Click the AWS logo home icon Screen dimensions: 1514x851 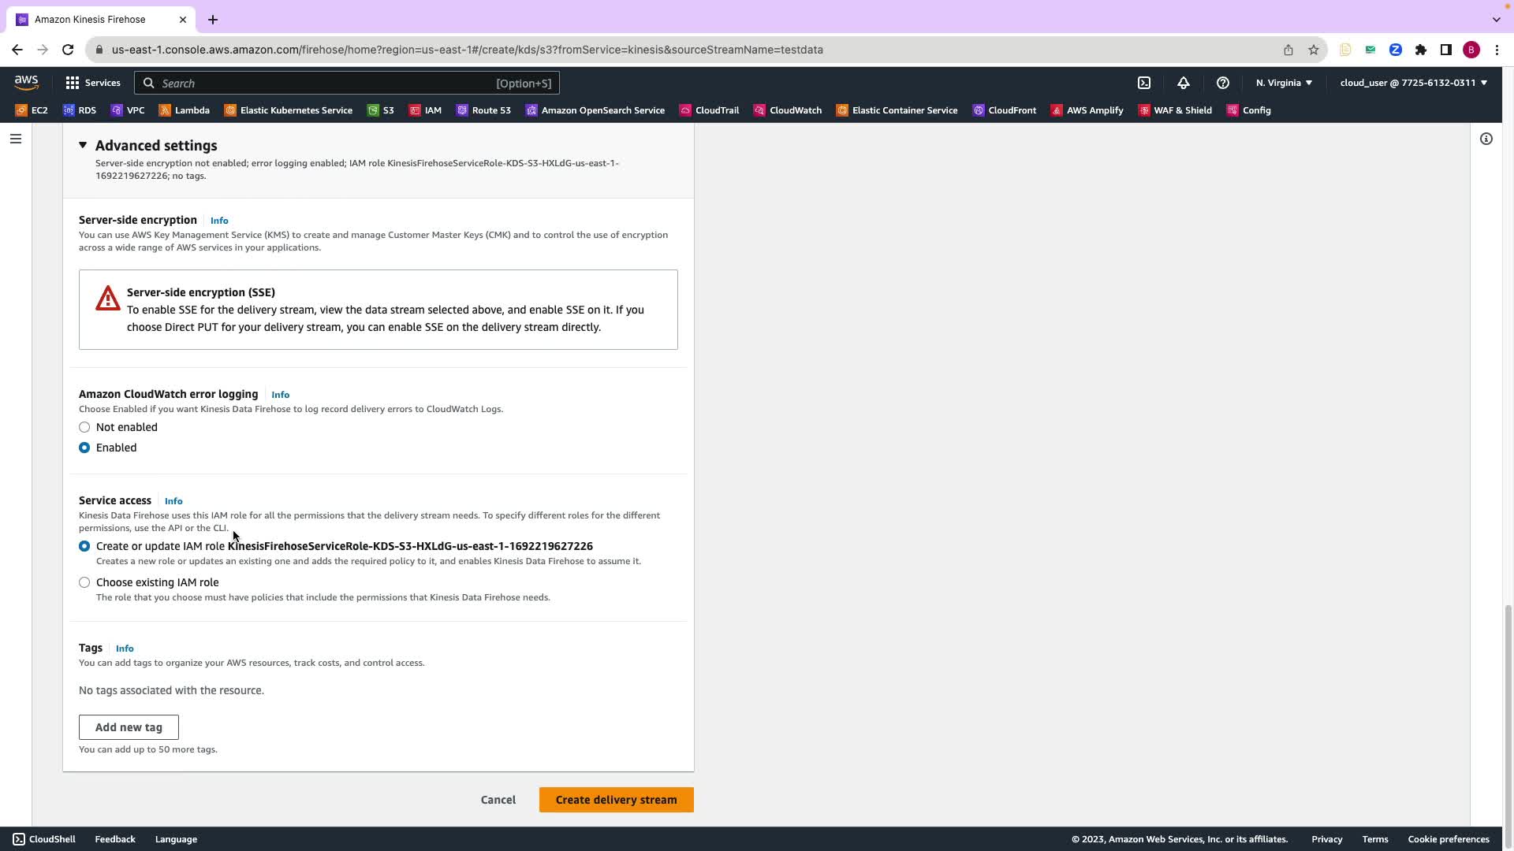point(26,83)
